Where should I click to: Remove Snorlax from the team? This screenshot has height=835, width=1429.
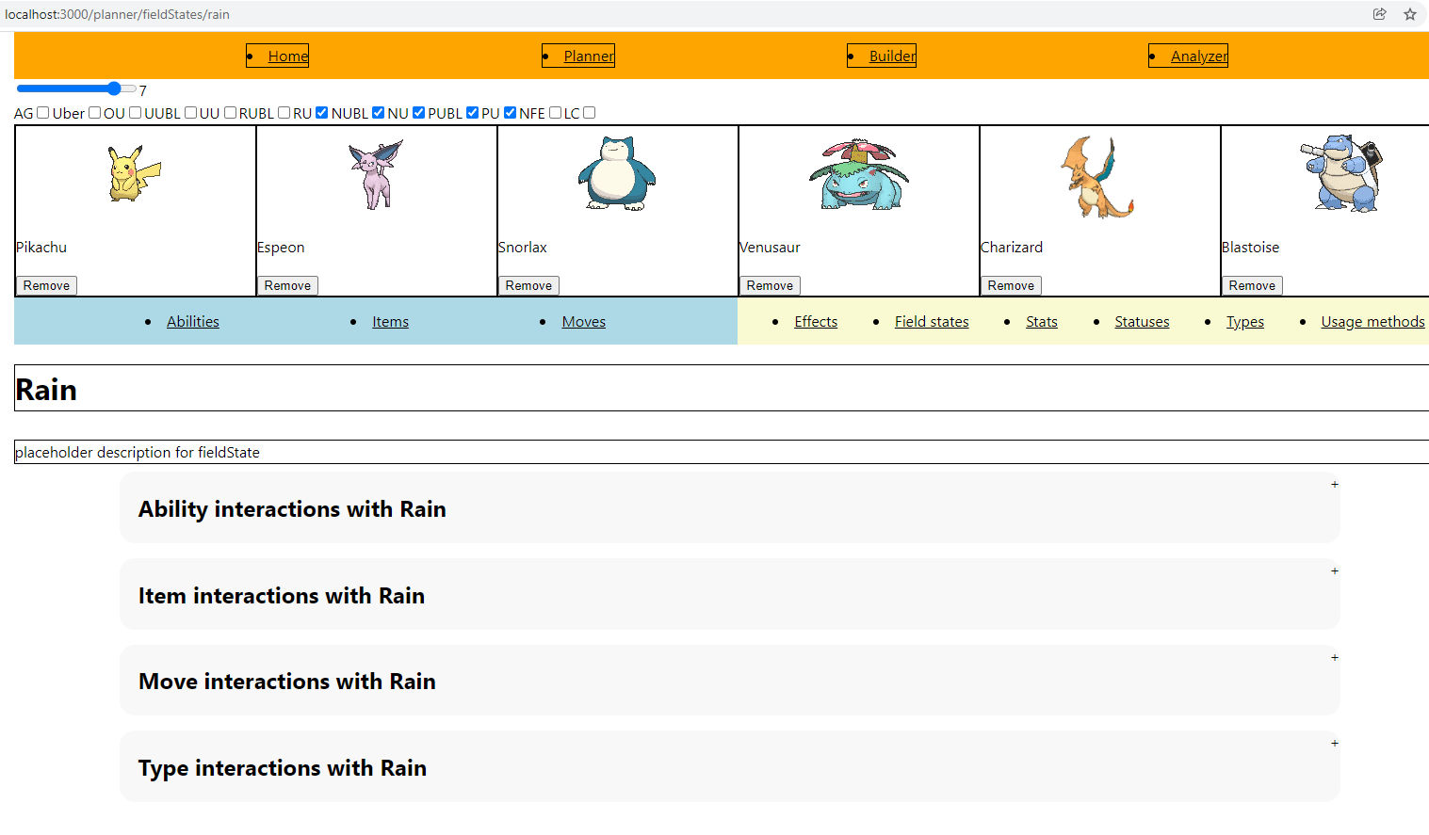click(528, 285)
